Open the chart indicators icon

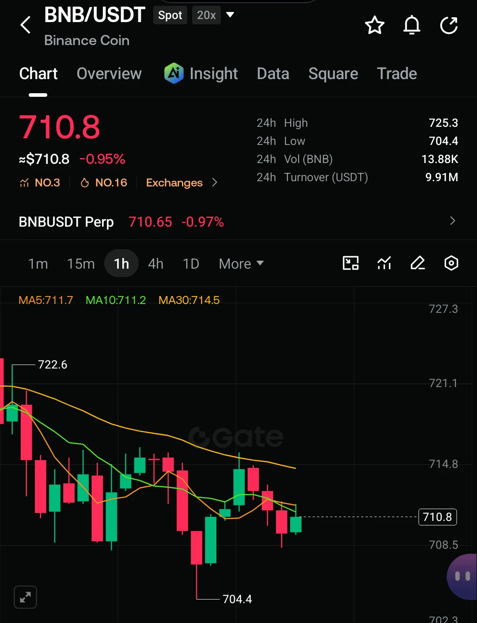coord(384,263)
